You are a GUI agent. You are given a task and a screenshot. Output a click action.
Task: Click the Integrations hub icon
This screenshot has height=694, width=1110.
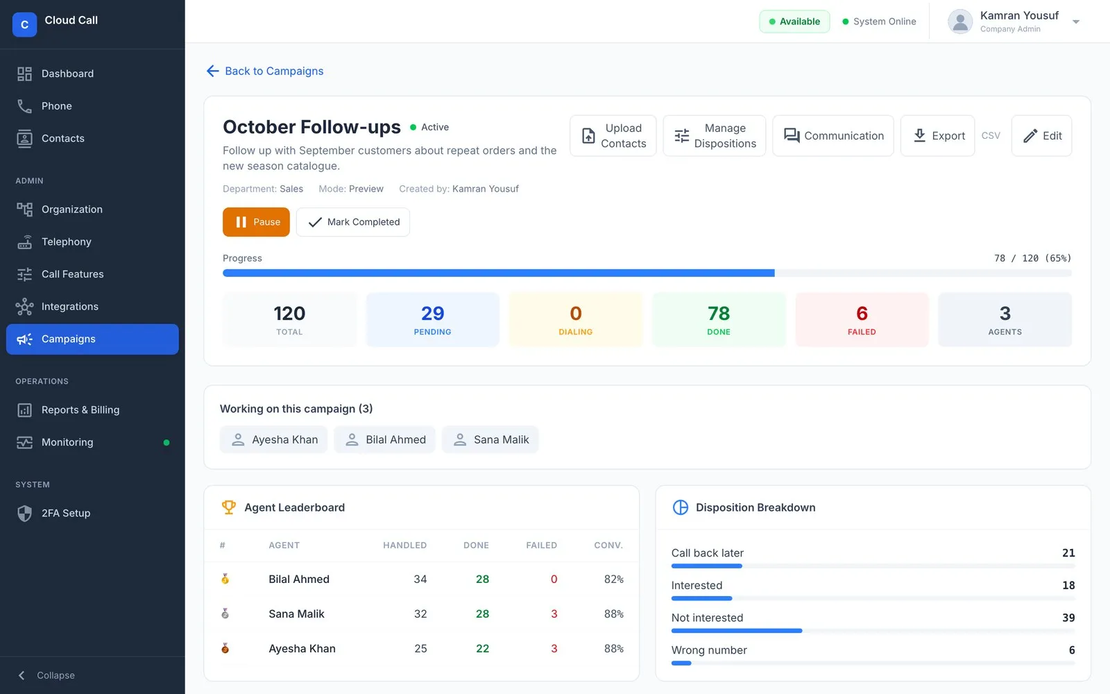24,307
